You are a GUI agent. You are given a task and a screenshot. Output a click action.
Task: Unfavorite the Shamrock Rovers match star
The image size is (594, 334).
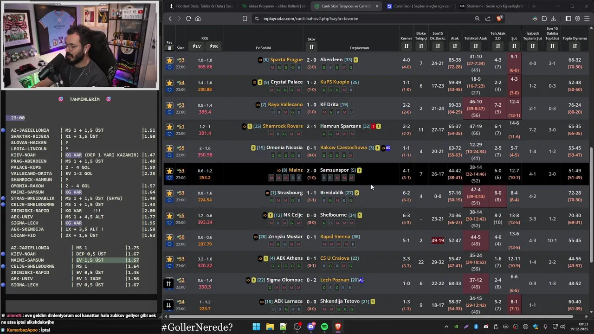click(x=169, y=127)
